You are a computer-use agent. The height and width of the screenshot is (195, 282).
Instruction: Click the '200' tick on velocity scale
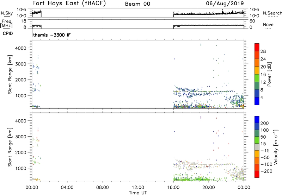[x=265, y=123]
